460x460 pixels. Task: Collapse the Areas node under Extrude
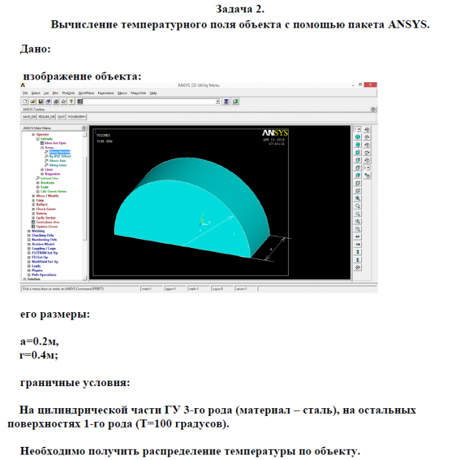(42, 148)
